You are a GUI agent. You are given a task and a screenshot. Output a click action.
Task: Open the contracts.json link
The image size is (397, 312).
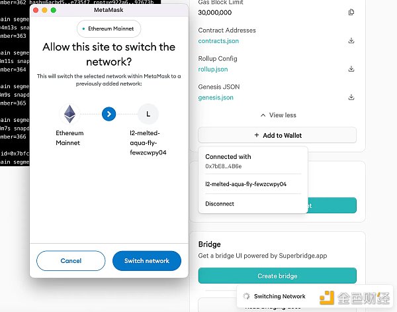(218, 41)
